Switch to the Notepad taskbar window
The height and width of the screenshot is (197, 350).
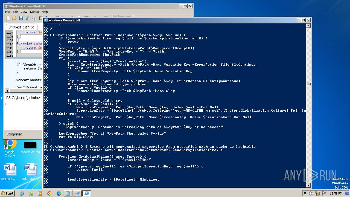pyautogui.click(x=68, y=193)
